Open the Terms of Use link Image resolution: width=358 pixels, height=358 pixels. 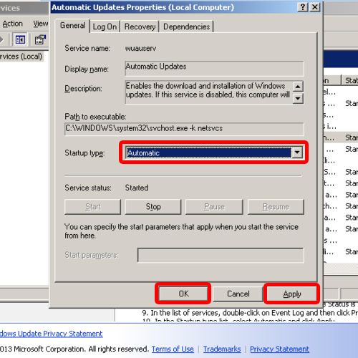click(x=173, y=349)
